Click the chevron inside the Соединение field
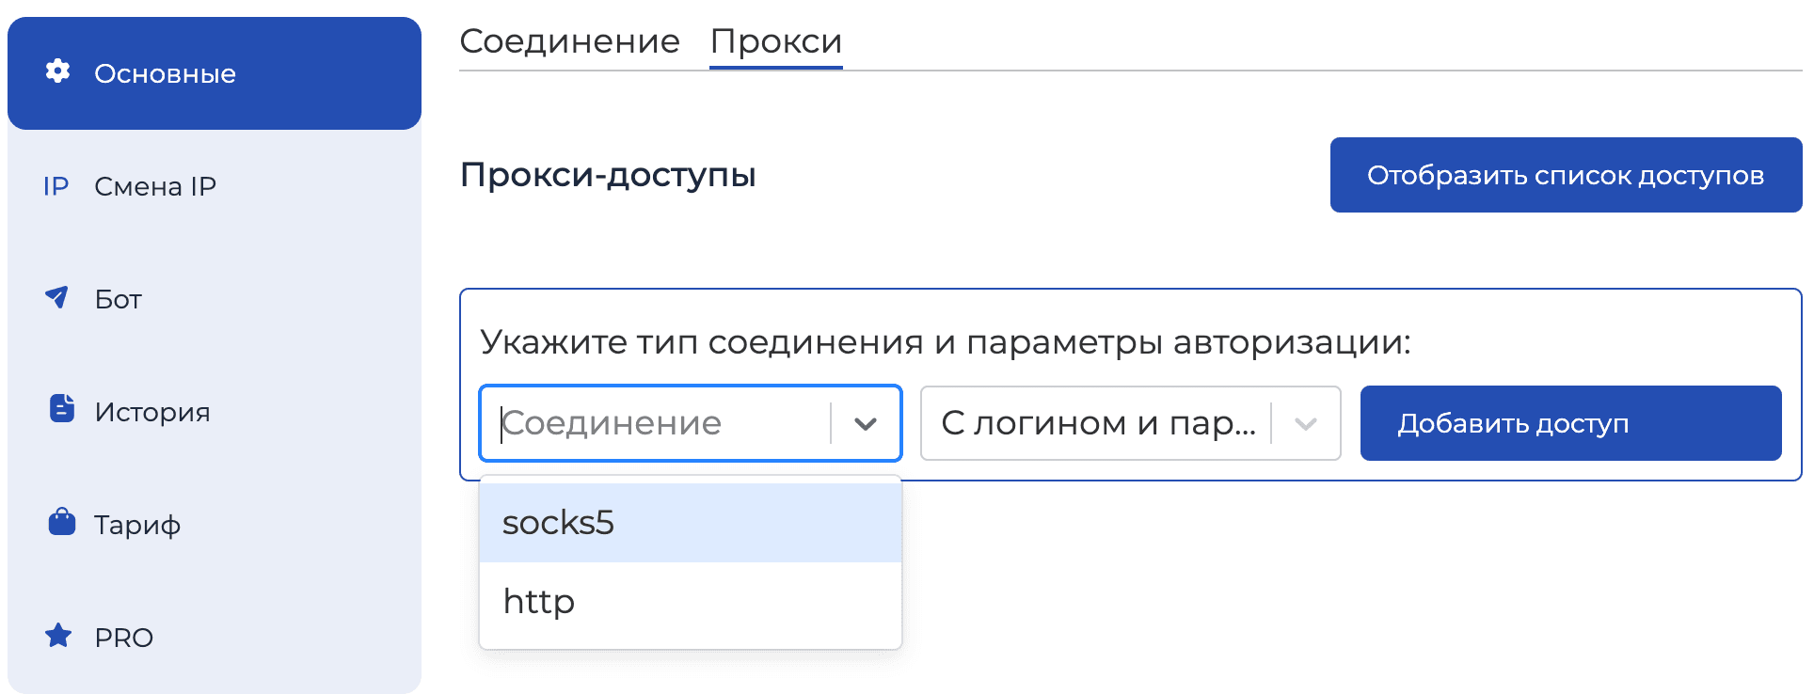This screenshot has width=1814, height=694. 866,423
